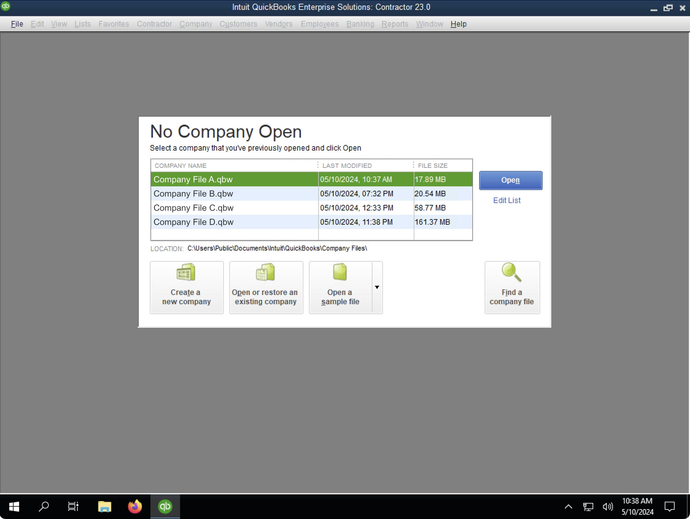
Task: Click the QuickBooks taskbar icon
Action: click(165, 507)
